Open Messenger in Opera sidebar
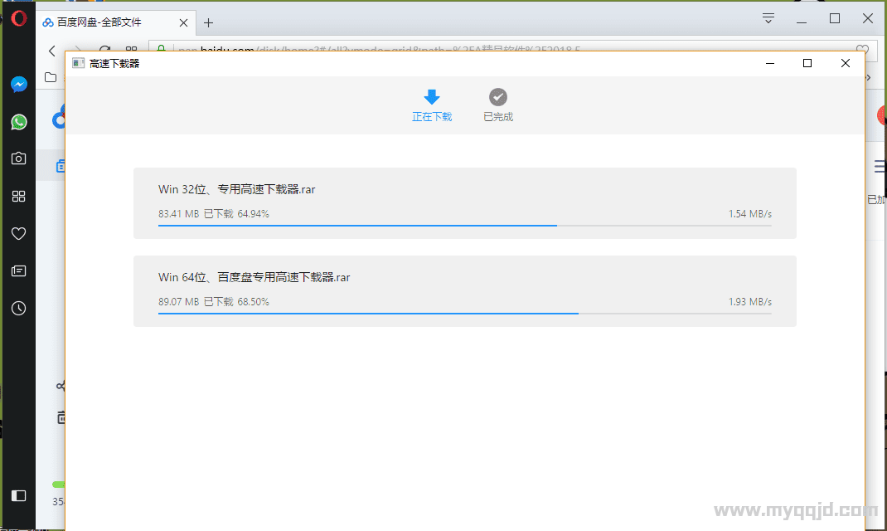 point(19,85)
